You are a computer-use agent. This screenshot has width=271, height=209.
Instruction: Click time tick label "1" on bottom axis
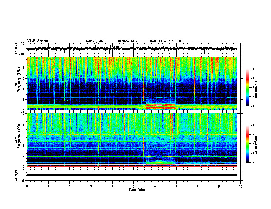click(x=48, y=186)
